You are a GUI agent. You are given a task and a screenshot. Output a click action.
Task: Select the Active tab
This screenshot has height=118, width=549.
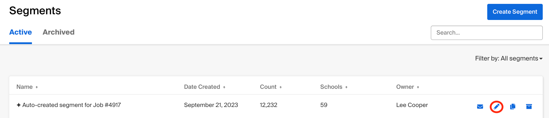(x=21, y=32)
